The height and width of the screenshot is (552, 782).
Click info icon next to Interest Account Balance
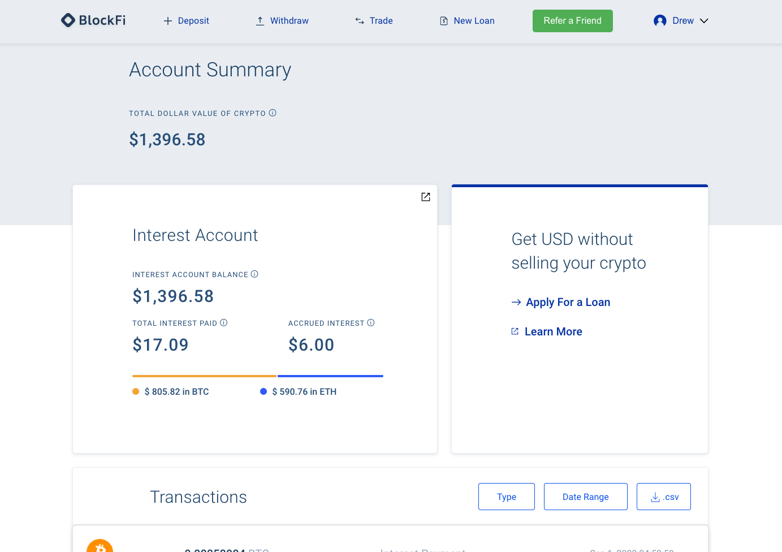(254, 274)
